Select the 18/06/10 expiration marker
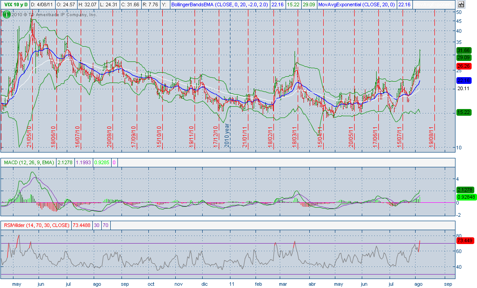Viewport: 477px width, 288px height. point(53,137)
